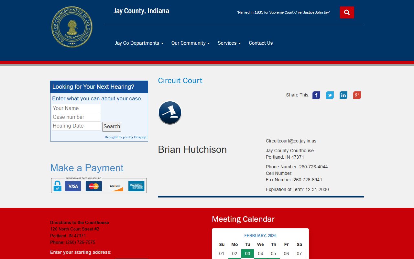The image size is (414, 259).
Task: Share this page on Twitter
Action: 330,95
